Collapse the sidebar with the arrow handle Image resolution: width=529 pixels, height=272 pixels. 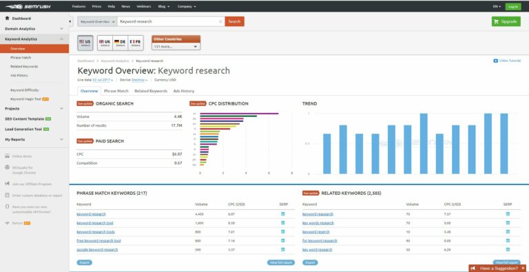[x=70, y=21]
